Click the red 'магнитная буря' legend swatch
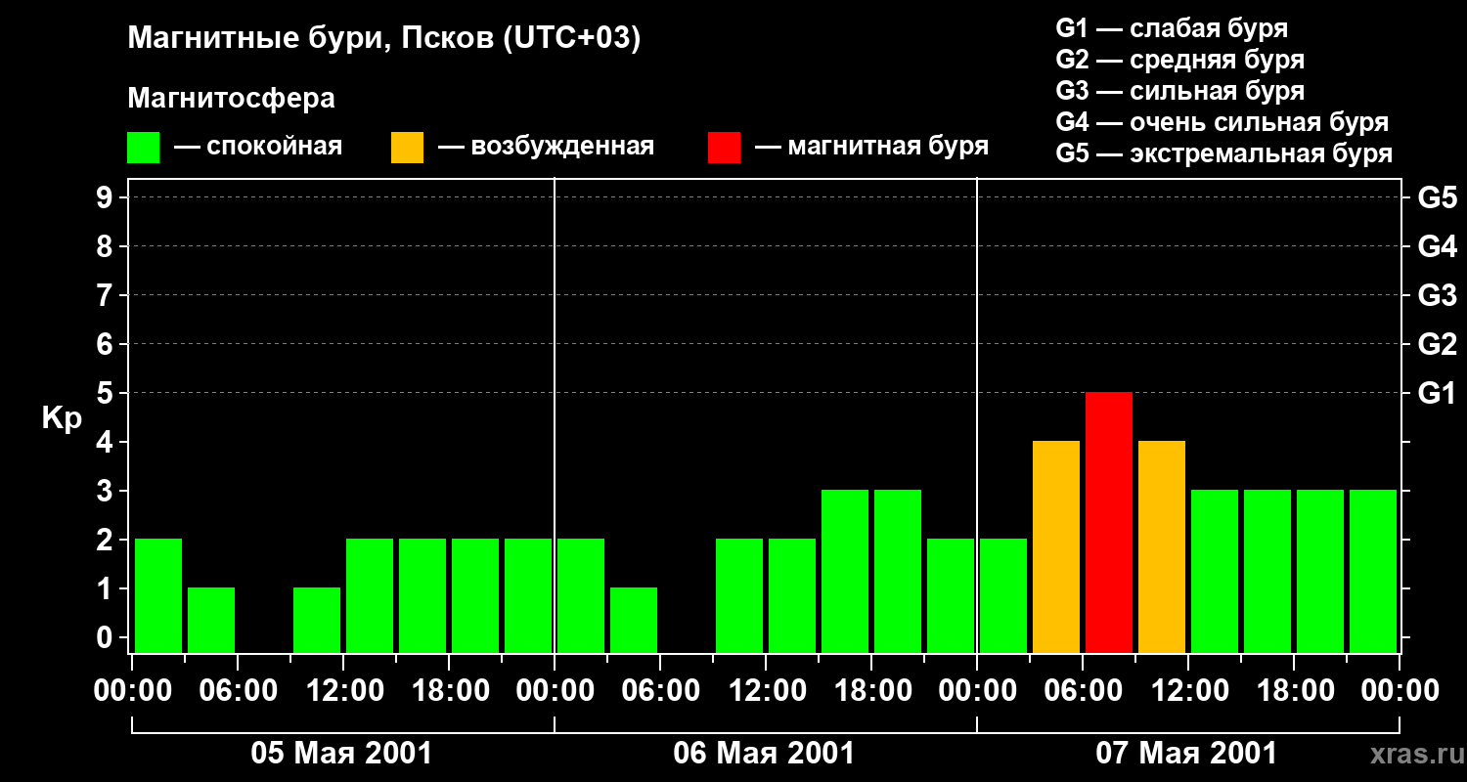Screen dimensions: 1467x782 pyautogui.click(x=724, y=148)
